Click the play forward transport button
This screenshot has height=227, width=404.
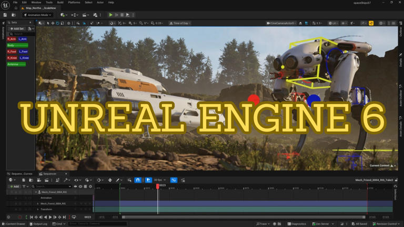click(x=50, y=217)
